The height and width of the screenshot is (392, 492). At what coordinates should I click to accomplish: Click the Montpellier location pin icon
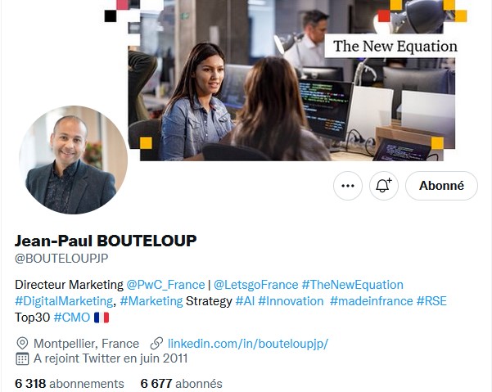pos(22,344)
